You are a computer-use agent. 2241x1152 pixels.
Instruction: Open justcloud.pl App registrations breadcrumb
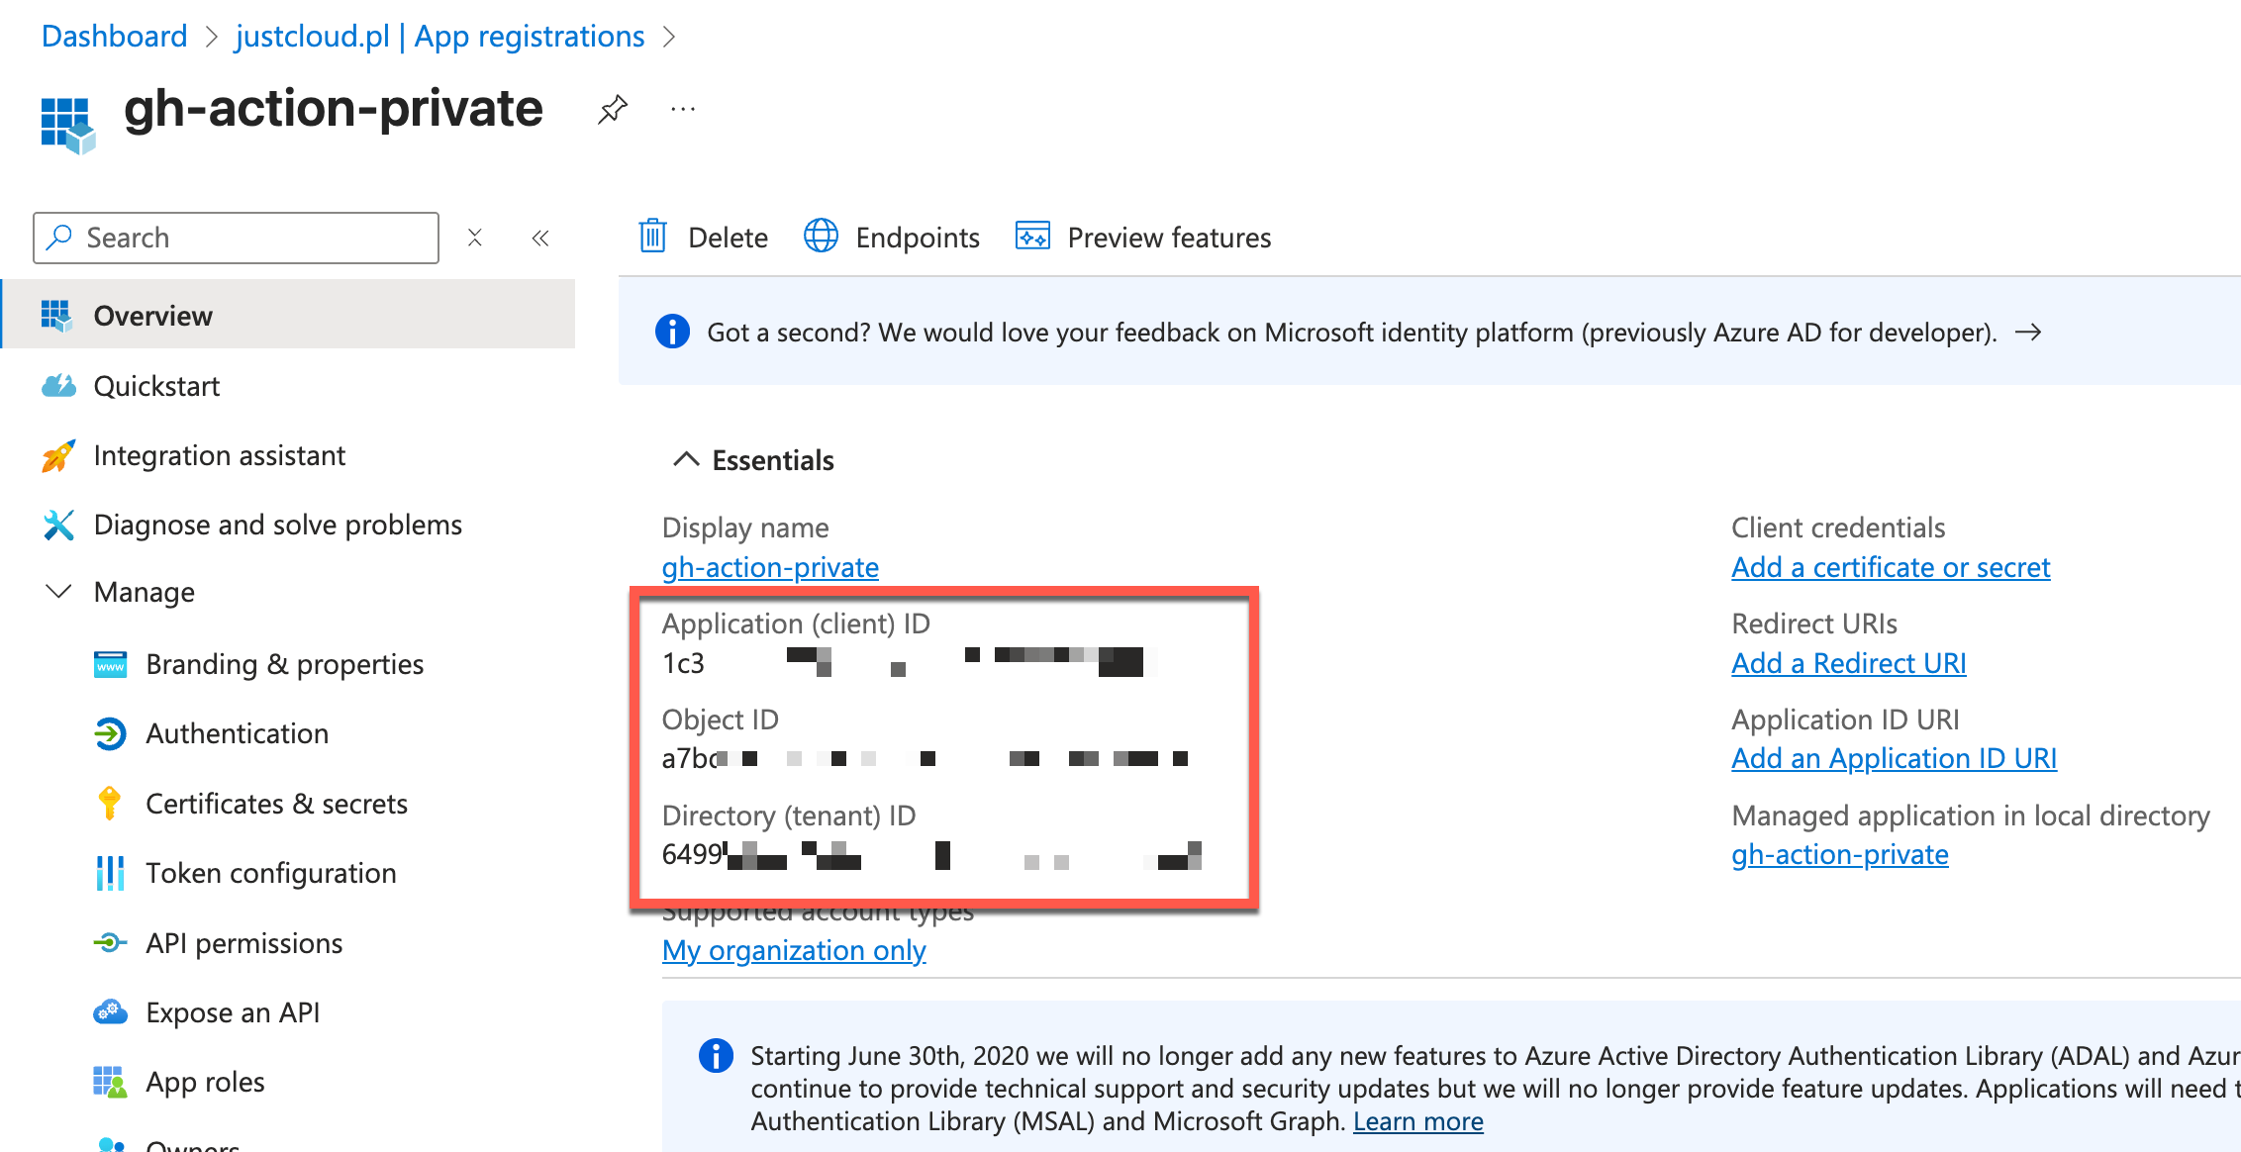[439, 37]
